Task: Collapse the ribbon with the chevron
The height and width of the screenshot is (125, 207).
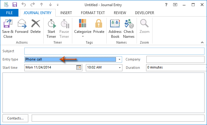Action: click(202, 42)
